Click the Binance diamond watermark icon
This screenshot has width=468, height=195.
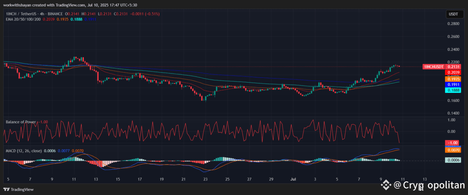(386, 184)
